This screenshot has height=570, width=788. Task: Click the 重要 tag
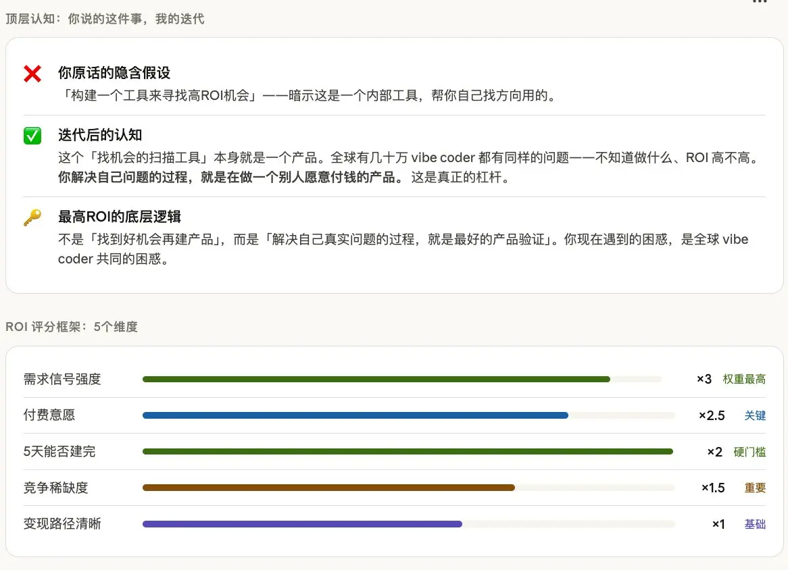[x=756, y=488]
